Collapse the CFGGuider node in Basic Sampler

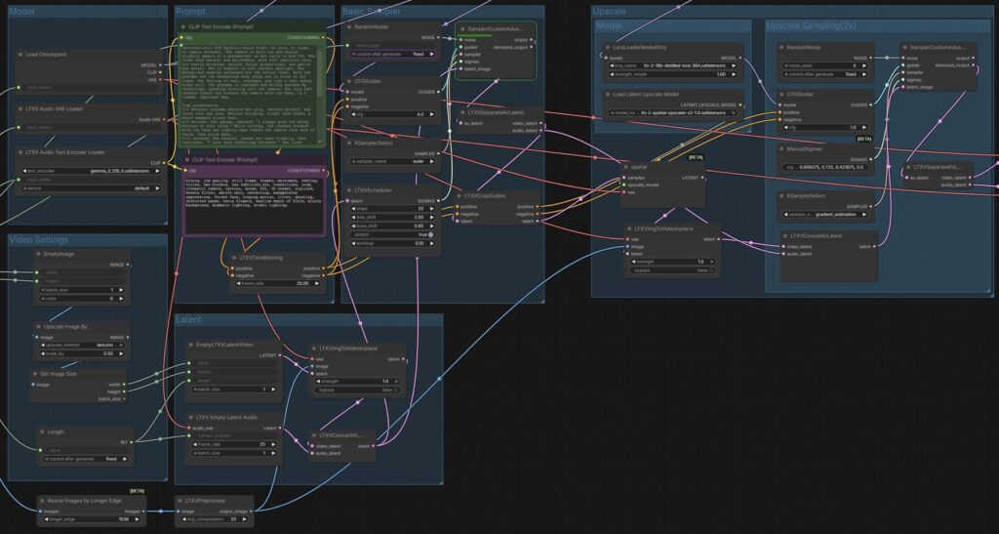(350, 82)
